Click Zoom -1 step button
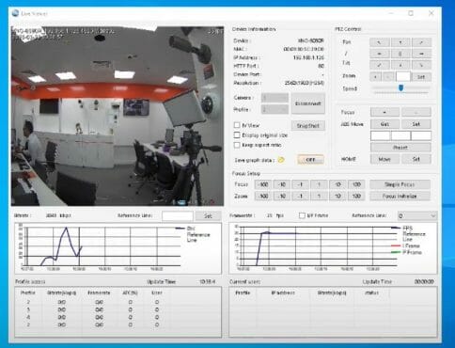The width and height of the screenshot is (455, 348). tap(300, 196)
